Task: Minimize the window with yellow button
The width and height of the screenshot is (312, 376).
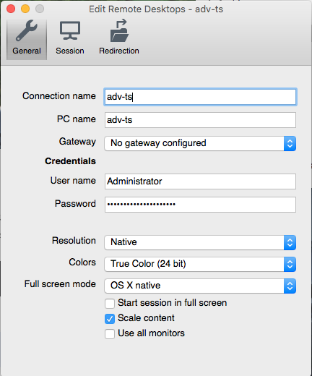Action: pyautogui.click(x=25, y=9)
